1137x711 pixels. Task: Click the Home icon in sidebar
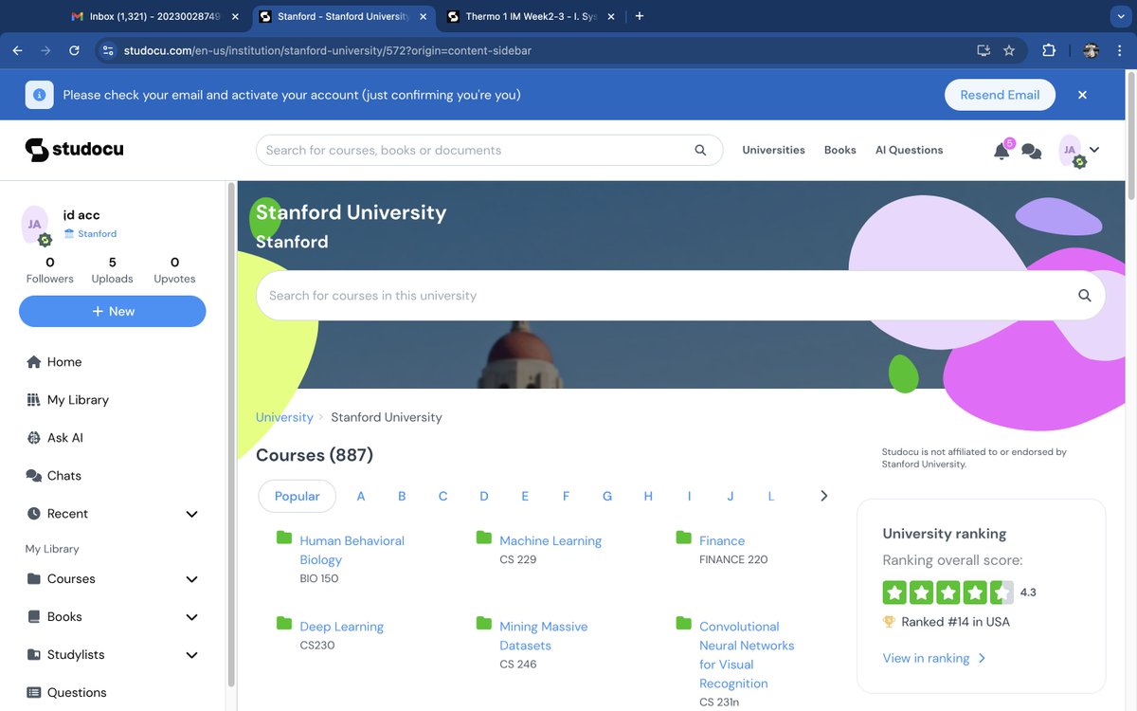[34, 362]
